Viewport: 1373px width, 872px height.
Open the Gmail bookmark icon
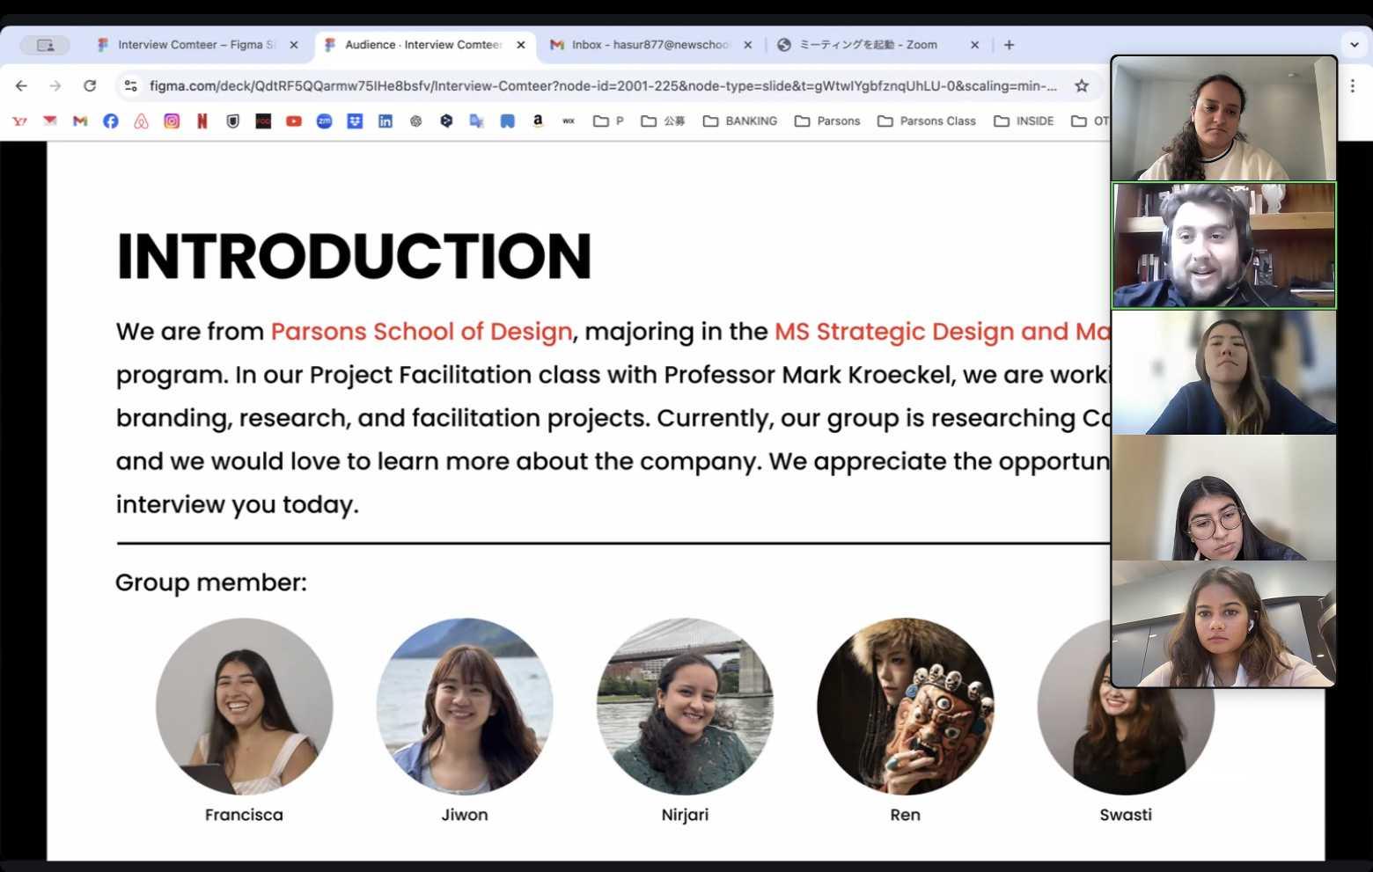coord(80,121)
